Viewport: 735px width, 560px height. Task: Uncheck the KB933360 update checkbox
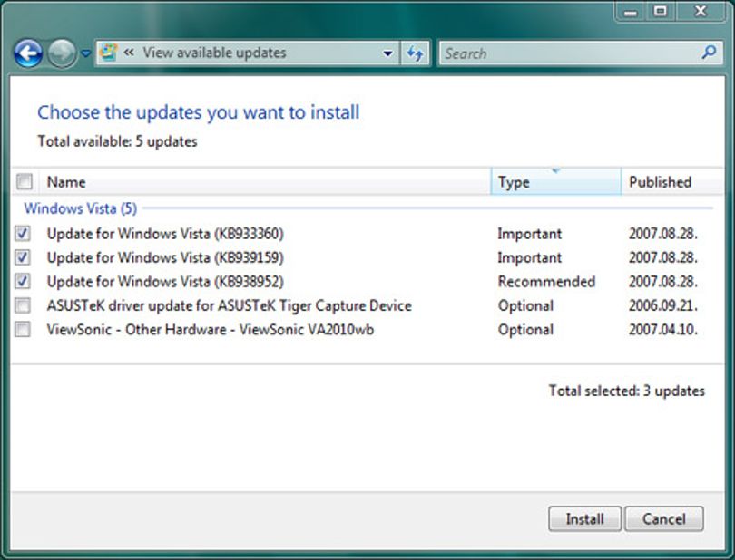point(23,233)
